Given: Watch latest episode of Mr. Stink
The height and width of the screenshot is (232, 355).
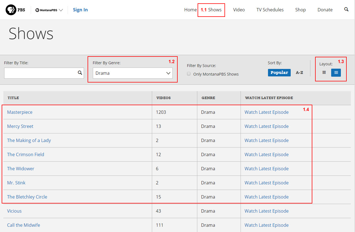Looking at the screenshot, I should point(267,183).
